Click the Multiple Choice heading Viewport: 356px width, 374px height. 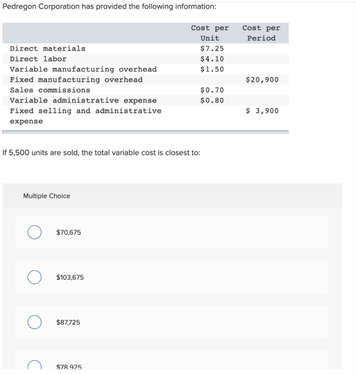point(47,196)
